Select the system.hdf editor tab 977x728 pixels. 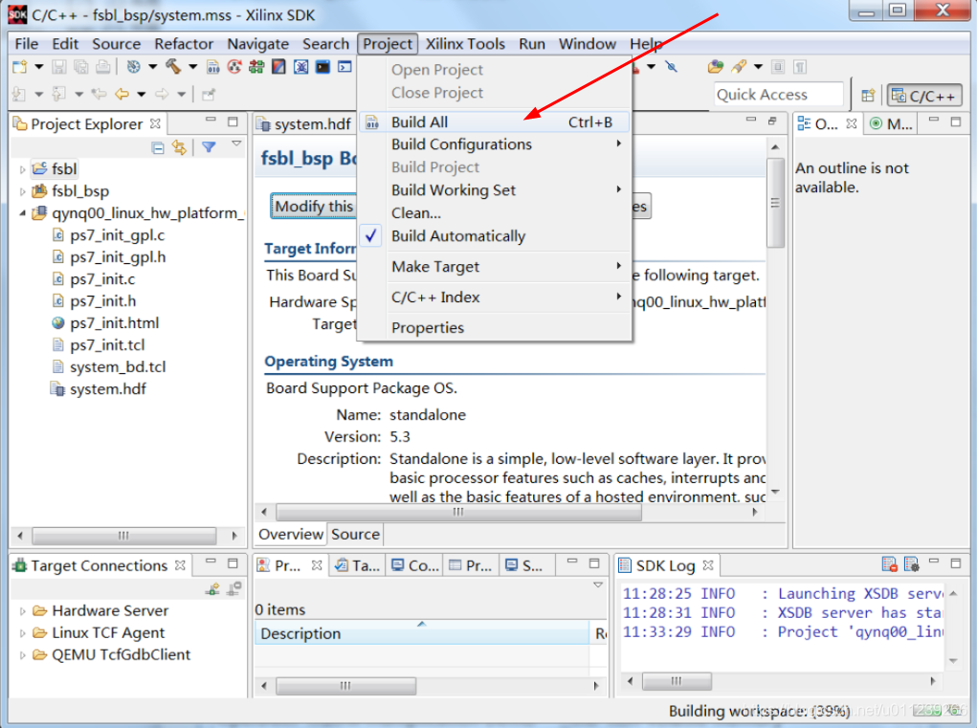(x=306, y=124)
